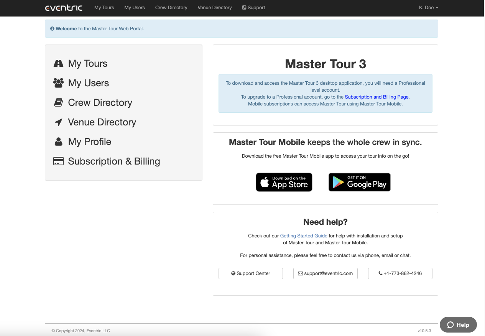This screenshot has width=485, height=336.
Task: Open My Tours in top navigation
Action: click(104, 8)
